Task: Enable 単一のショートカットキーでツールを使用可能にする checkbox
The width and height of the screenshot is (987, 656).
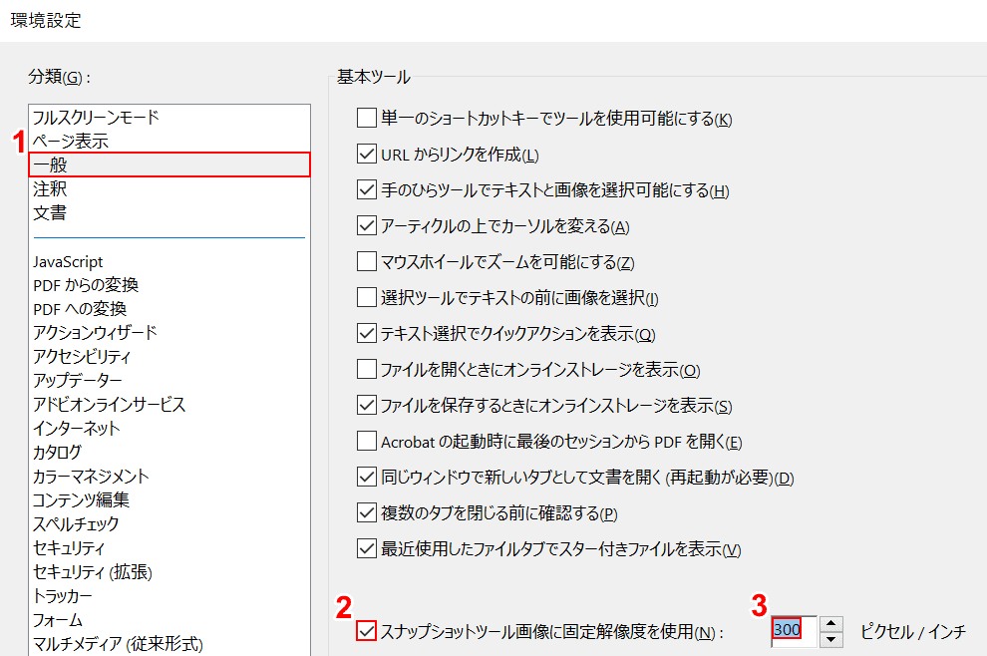Action: click(x=366, y=118)
